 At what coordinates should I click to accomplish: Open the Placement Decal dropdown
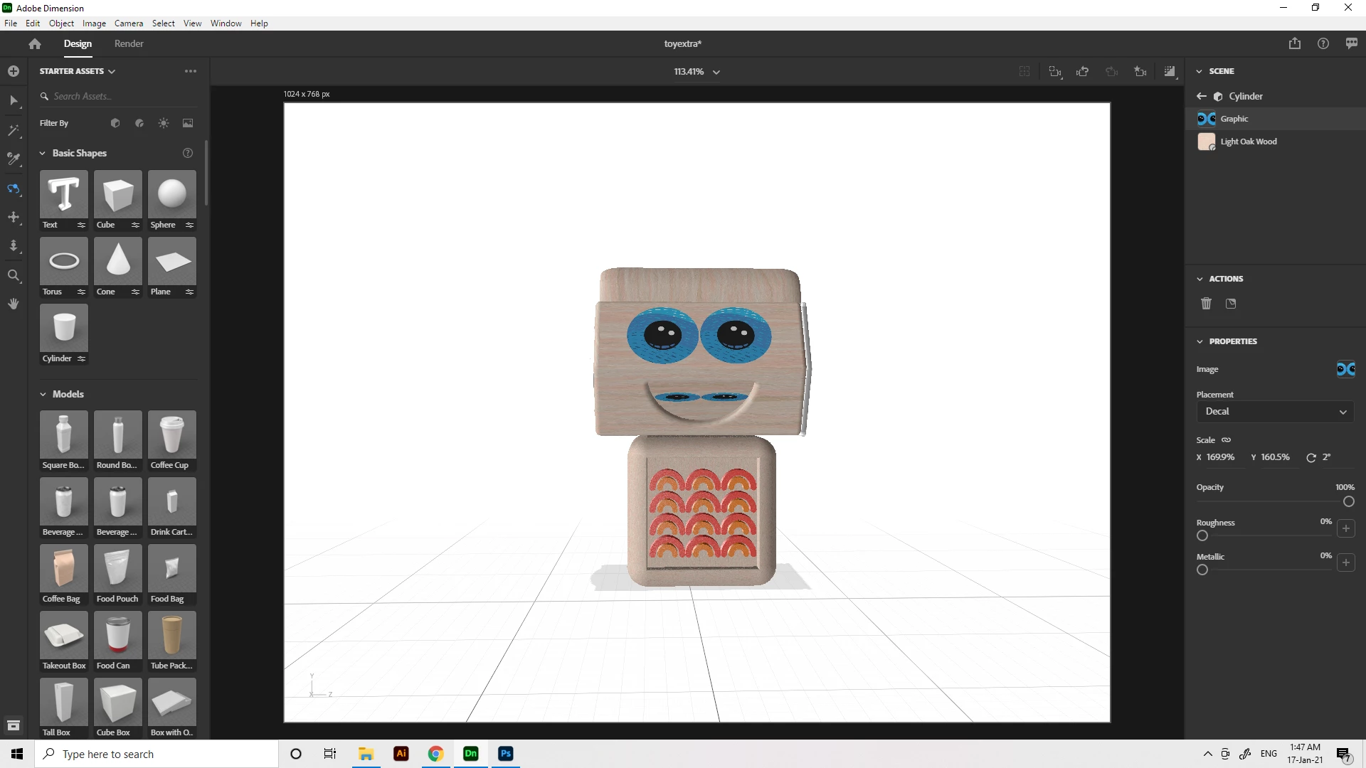(1275, 411)
